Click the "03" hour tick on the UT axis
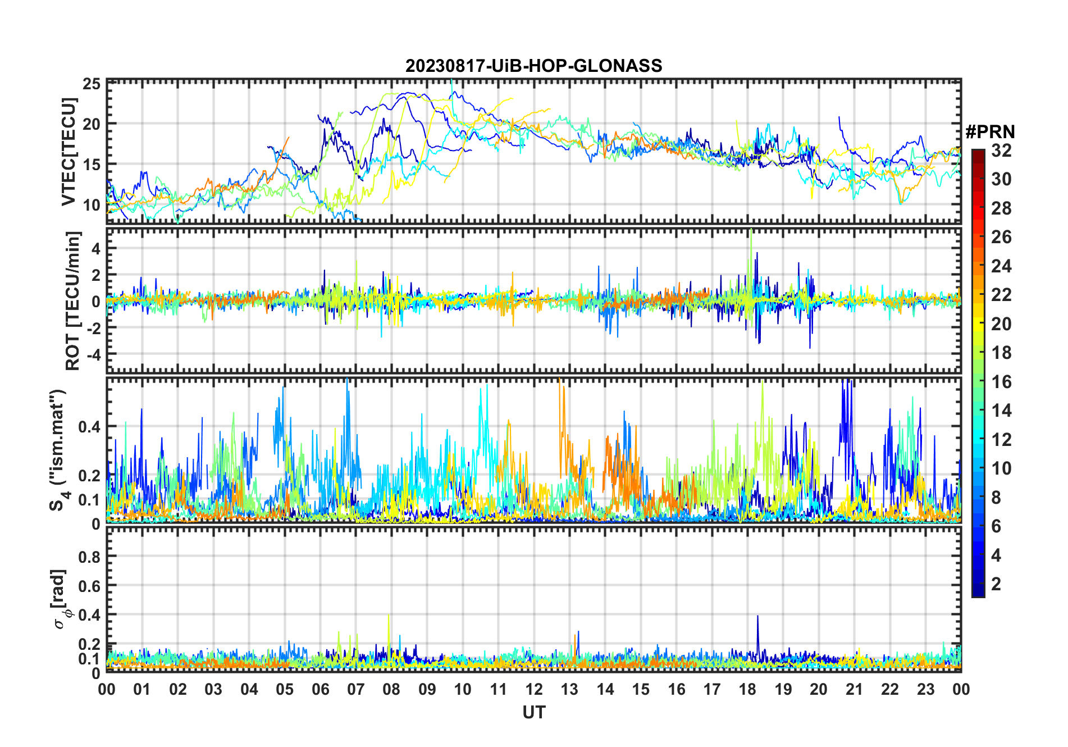 [x=213, y=689]
